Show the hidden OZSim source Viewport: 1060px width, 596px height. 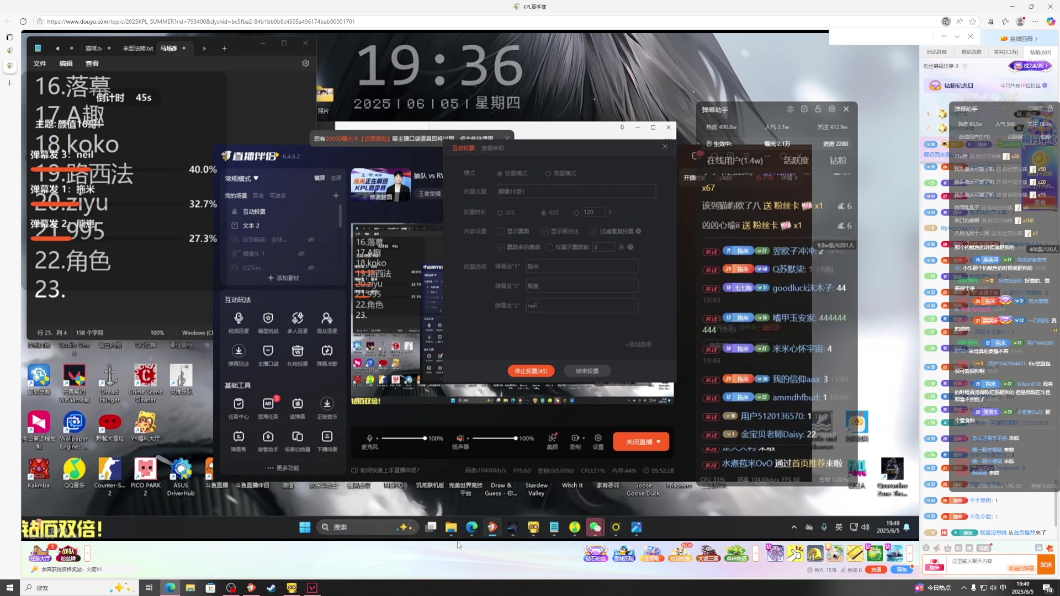pyautogui.click(x=311, y=268)
